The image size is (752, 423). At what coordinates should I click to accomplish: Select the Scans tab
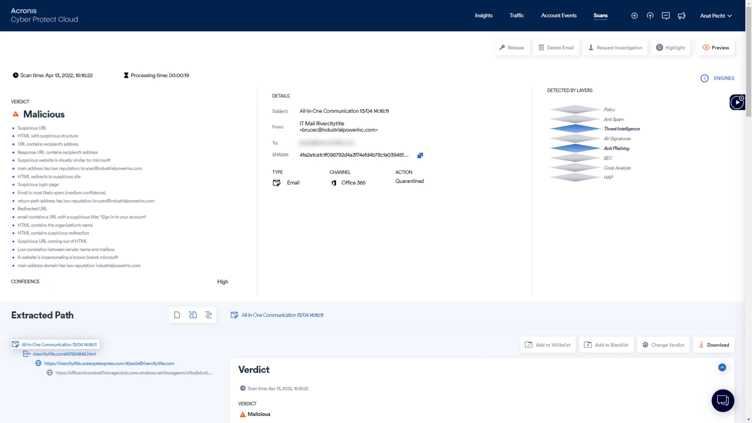600,15
